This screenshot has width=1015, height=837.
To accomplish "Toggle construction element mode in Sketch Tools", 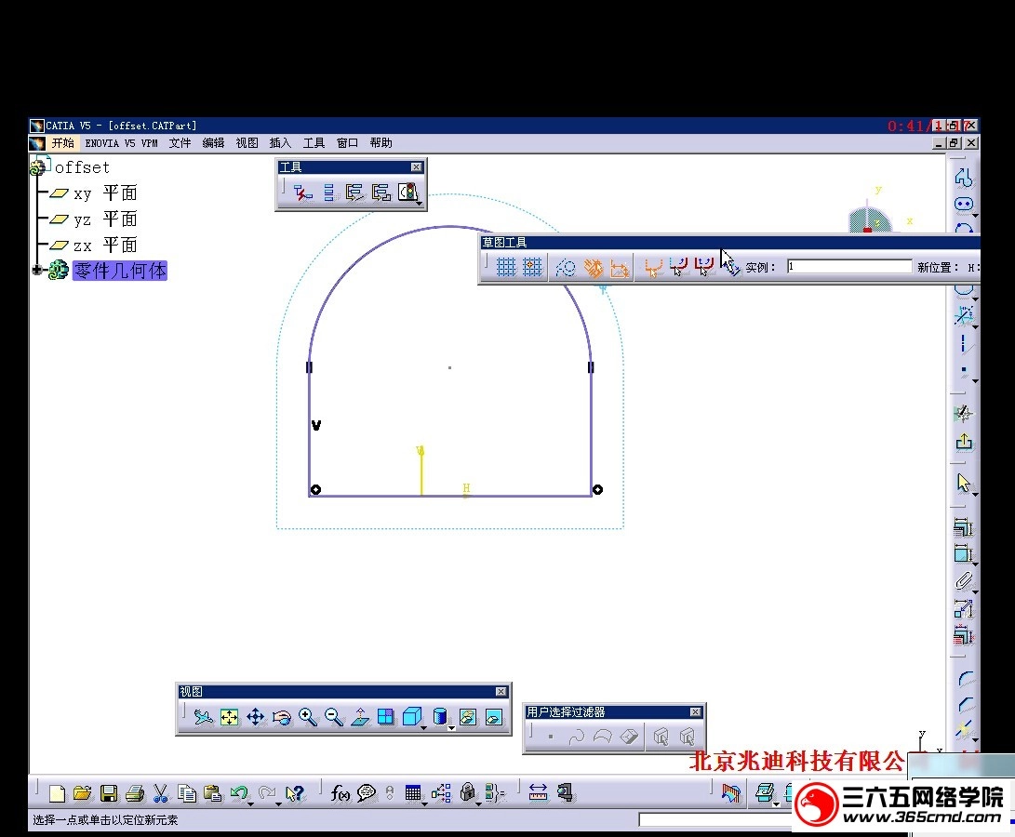I will 566,267.
